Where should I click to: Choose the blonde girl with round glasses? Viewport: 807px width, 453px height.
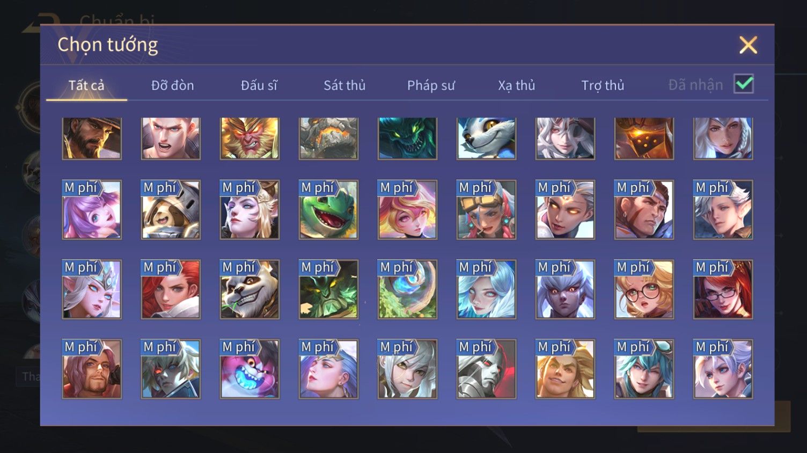pyautogui.click(x=644, y=289)
